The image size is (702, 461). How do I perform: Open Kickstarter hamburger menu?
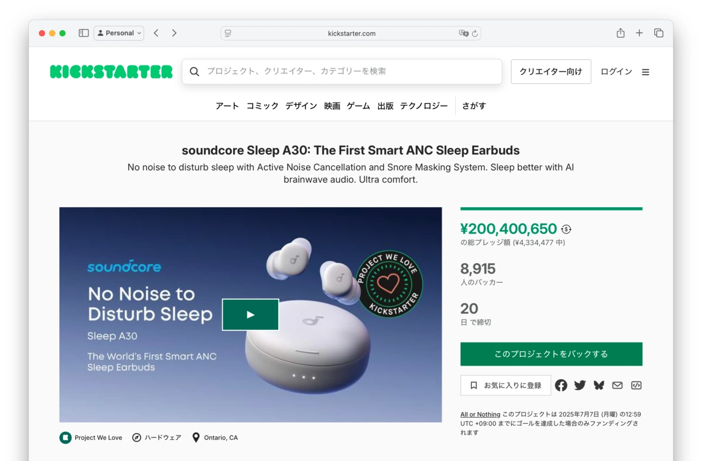click(x=646, y=72)
